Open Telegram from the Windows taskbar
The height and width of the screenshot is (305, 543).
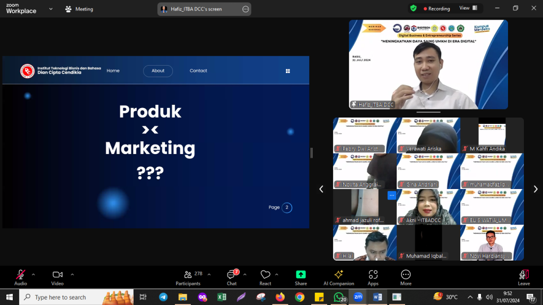point(163,297)
